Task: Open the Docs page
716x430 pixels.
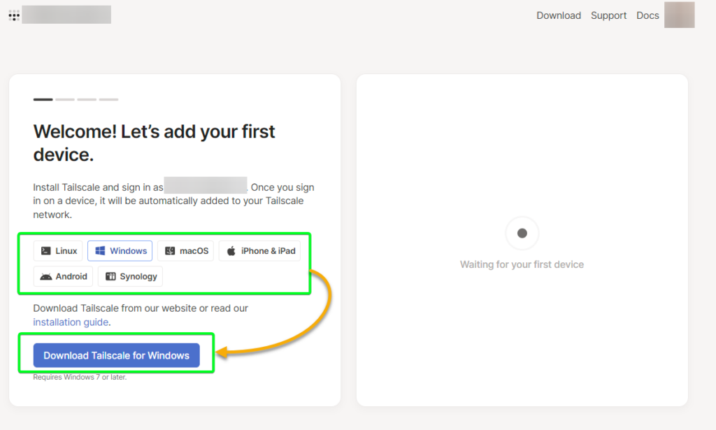Action: tap(647, 15)
